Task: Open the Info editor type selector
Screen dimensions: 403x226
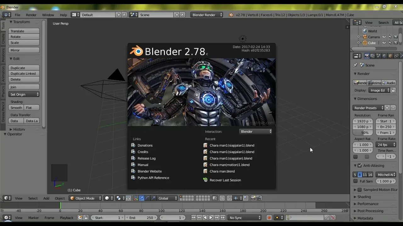Action: [x=7, y=15]
